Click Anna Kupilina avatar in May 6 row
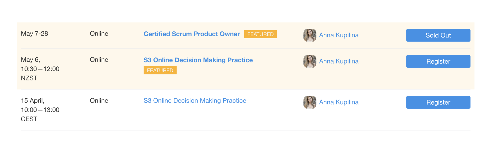 click(310, 61)
